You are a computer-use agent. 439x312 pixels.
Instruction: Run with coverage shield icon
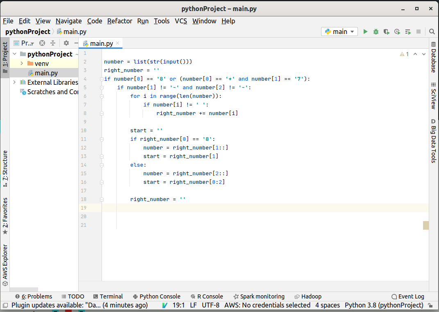tap(386, 32)
